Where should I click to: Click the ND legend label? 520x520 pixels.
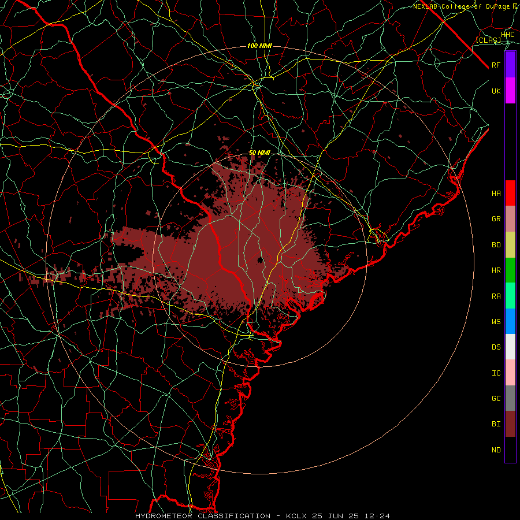coord(496,450)
